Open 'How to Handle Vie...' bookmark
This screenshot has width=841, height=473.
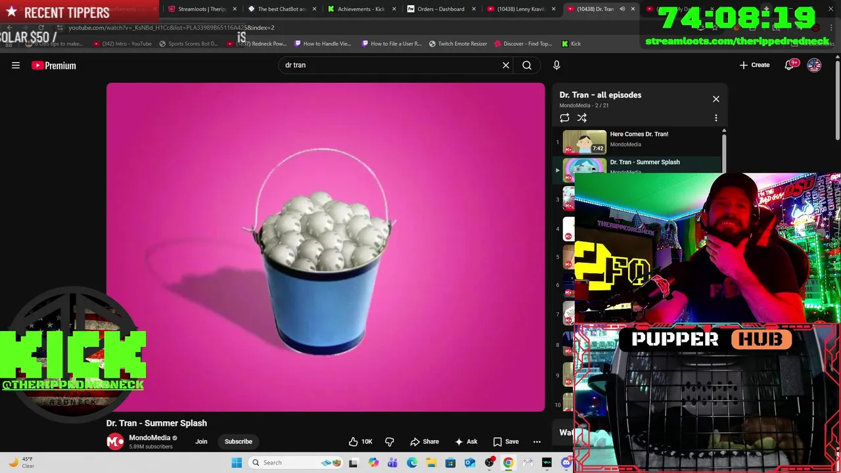(323, 43)
